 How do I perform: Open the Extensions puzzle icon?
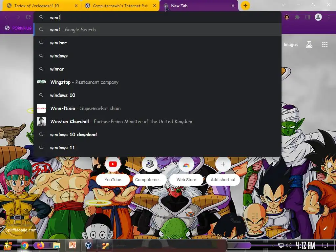[297, 17]
